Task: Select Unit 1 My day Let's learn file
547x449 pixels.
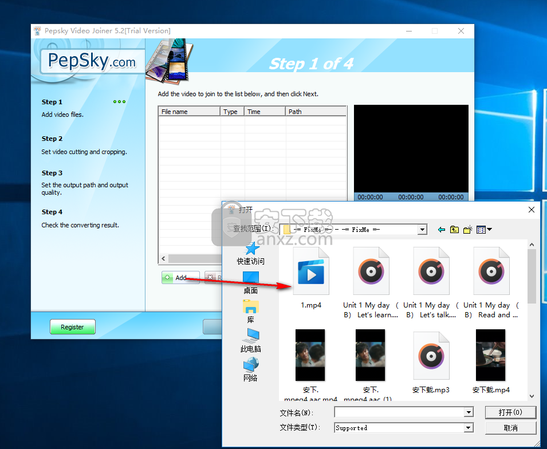Action: 371,282
